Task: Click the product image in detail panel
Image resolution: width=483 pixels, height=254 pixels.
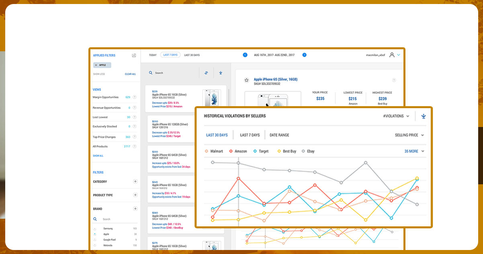Action: (273, 99)
